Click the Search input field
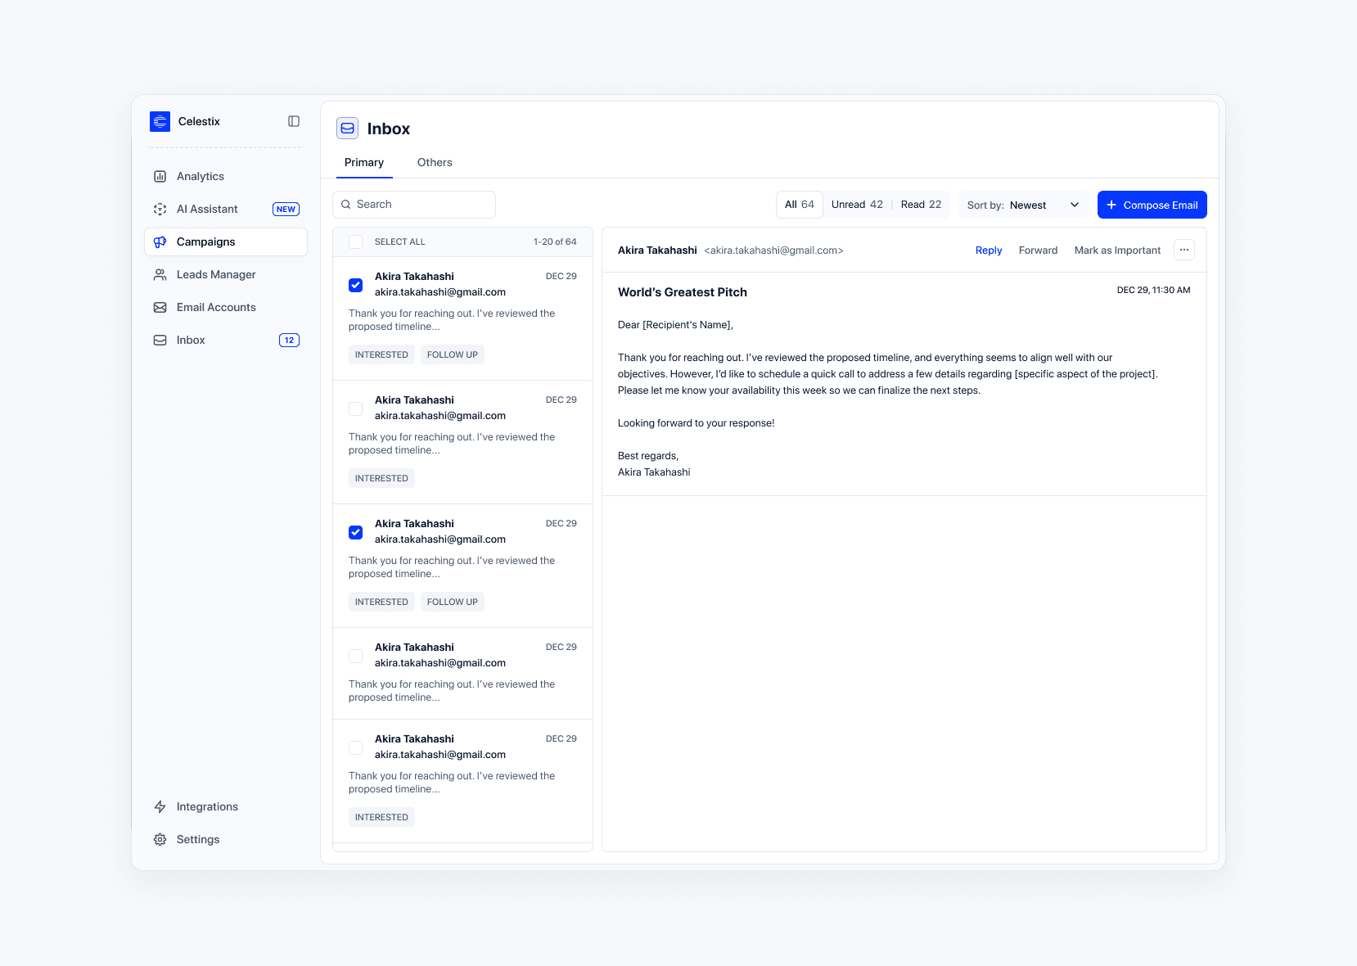This screenshot has height=966, width=1357. 414,205
